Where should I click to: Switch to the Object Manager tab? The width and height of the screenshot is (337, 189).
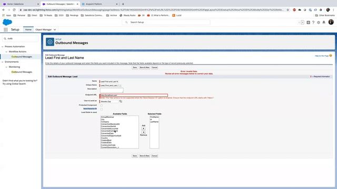(43, 29)
